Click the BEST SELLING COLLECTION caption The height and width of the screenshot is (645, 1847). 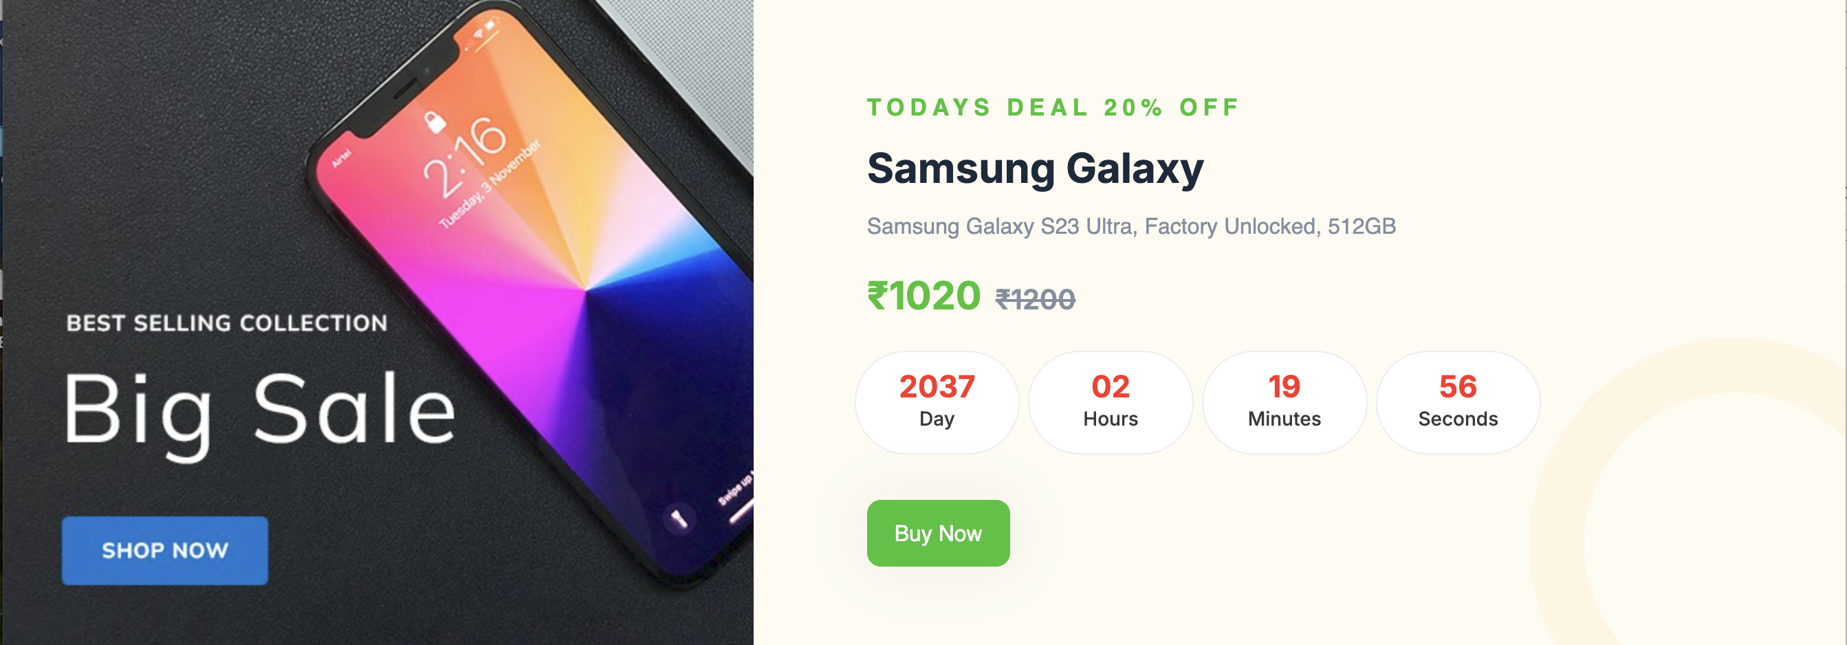tap(226, 323)
